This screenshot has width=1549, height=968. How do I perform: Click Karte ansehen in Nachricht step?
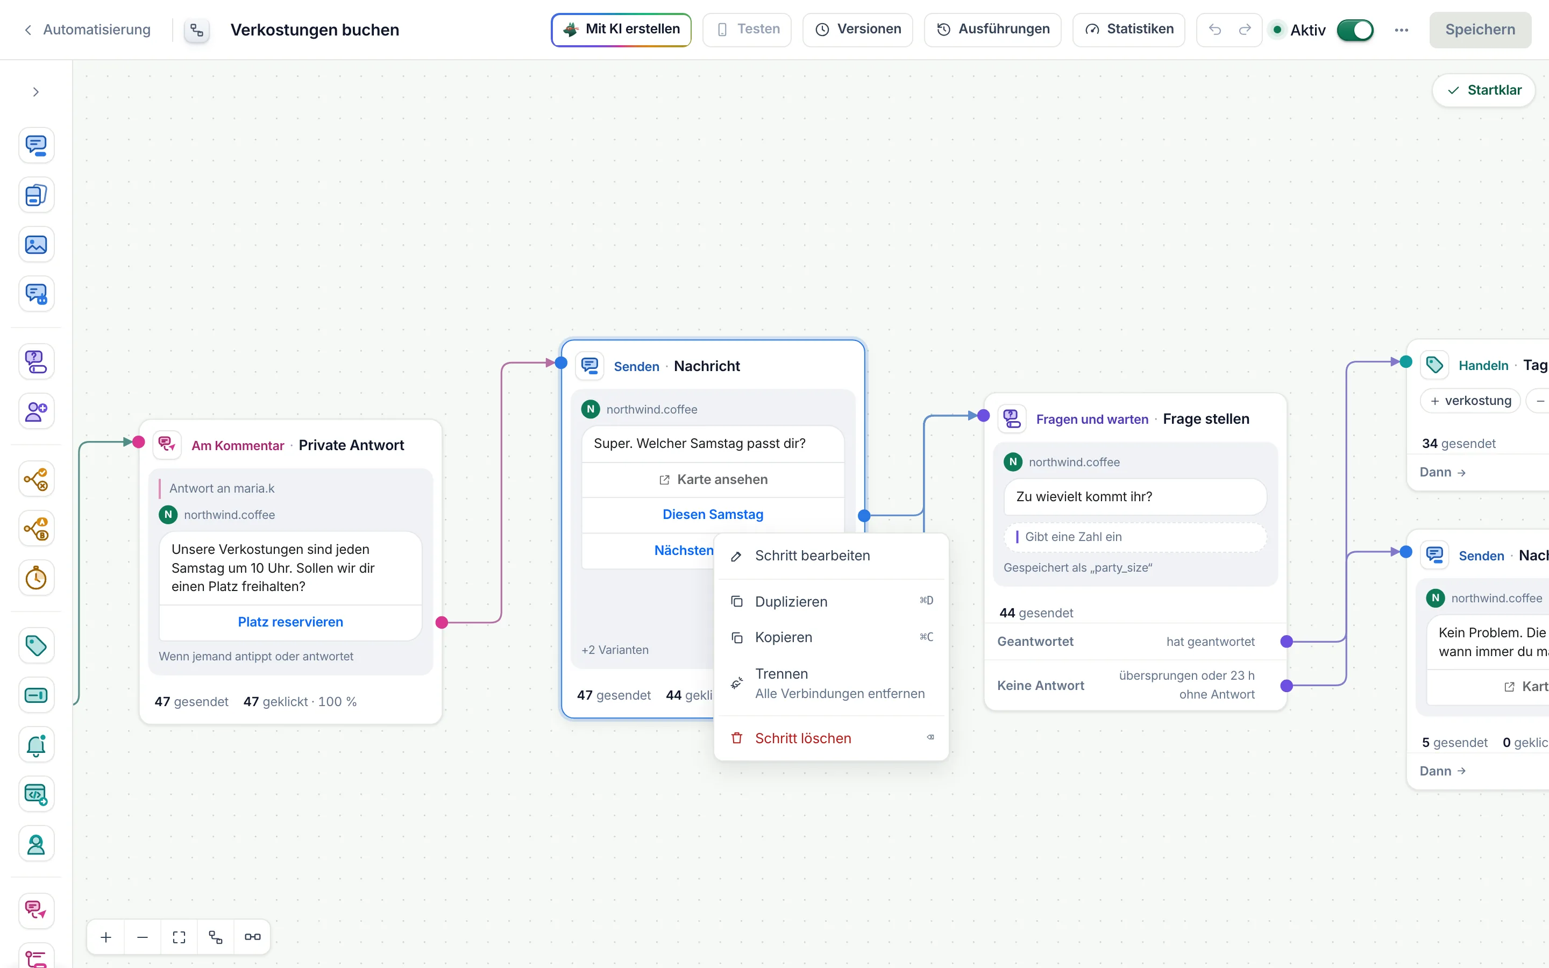(x=713, y=480)
